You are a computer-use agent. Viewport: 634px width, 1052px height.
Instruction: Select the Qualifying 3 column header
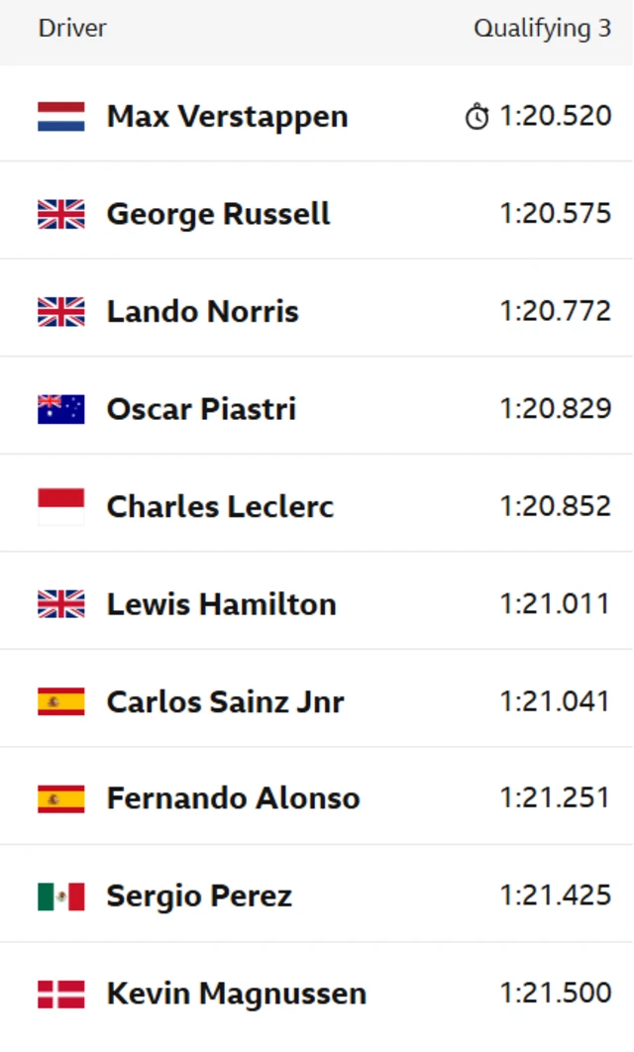pyautogui.click(x=542, y=29)
